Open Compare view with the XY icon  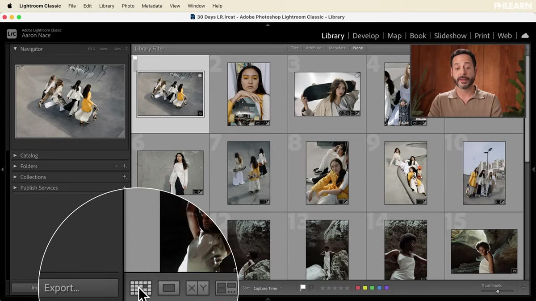pyautogui.click(x=197, y=288)
